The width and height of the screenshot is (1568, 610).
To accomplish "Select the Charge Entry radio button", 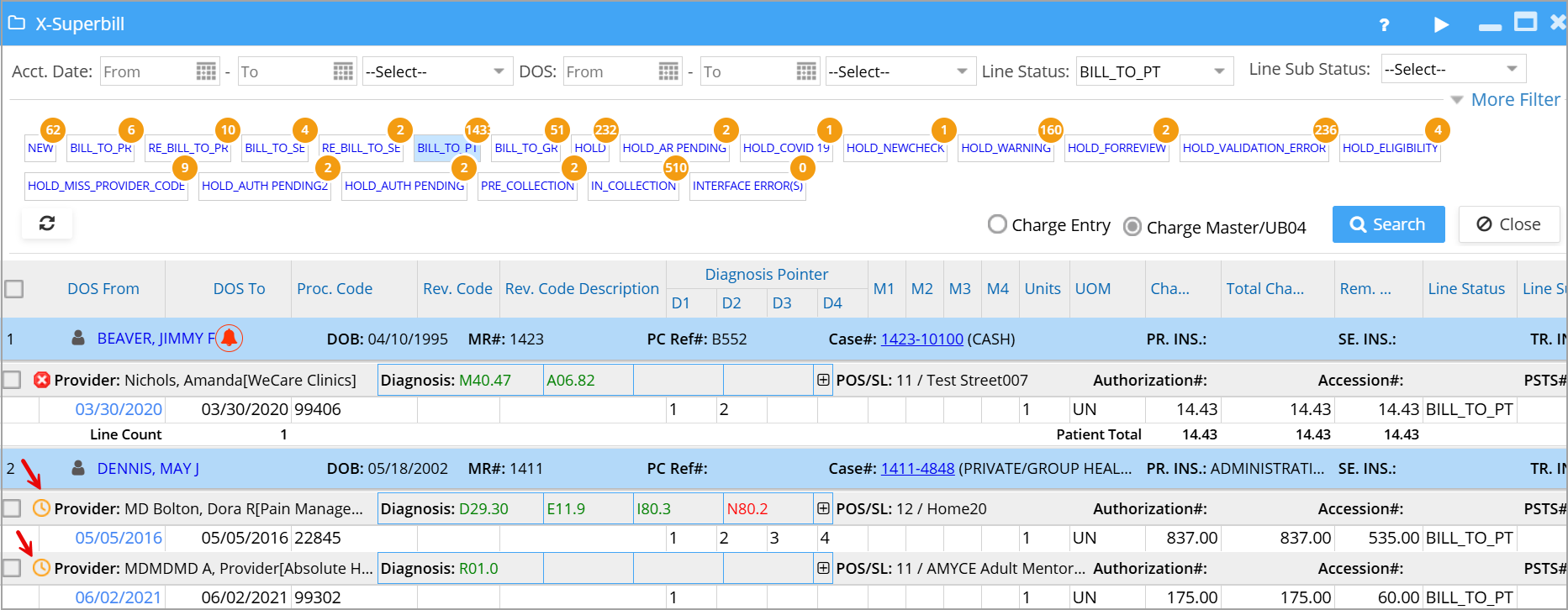I will pos(997,224).
